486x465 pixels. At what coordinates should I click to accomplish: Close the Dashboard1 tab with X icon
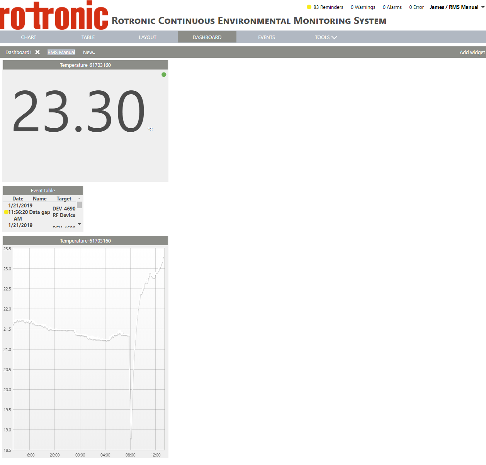[x=37, y=52]
